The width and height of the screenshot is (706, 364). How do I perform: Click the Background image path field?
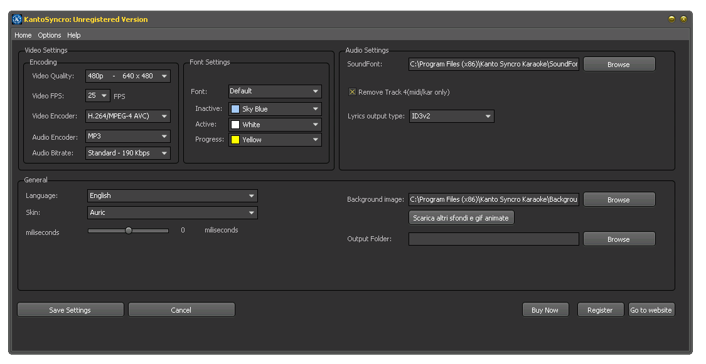tap(494, 199)
